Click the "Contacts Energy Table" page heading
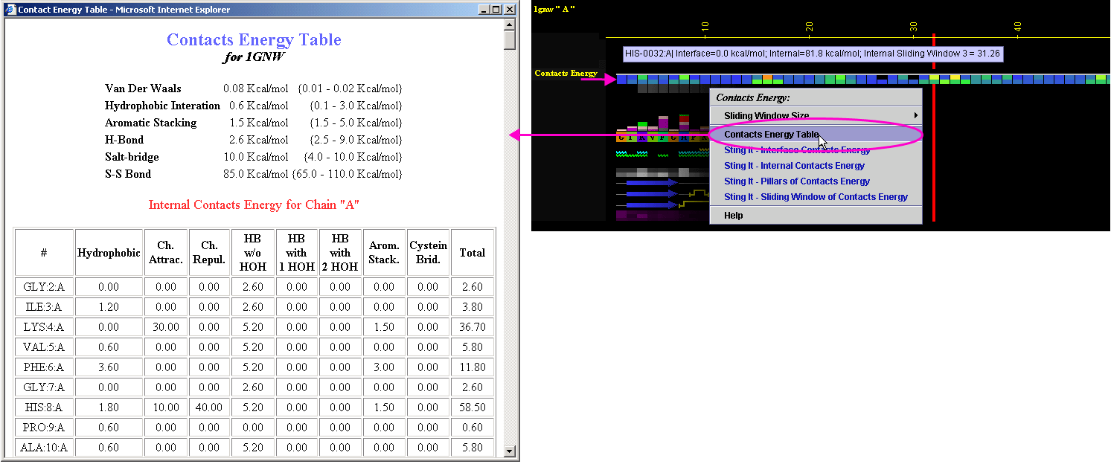 pyautogui.click(x=254, y=40)
